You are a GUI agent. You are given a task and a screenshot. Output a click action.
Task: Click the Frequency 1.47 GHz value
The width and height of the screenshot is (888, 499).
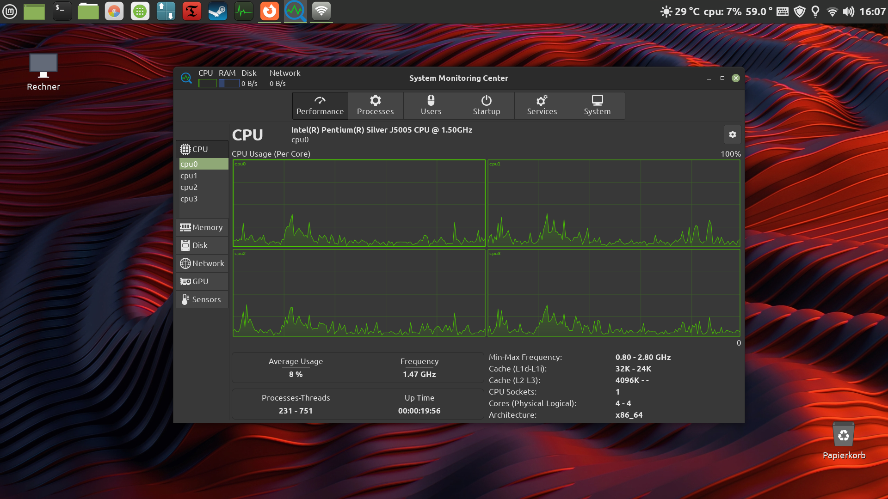(419, 374)
